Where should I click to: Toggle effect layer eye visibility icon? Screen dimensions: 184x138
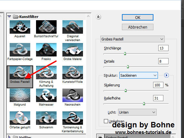coord(100,137)
